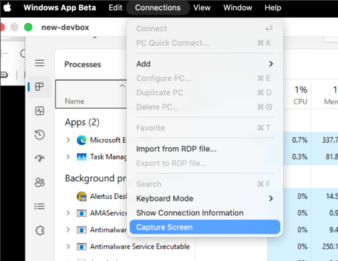Sort processes by CPU column
Viewport: 338px width, 261px height.
pos(300,101)
